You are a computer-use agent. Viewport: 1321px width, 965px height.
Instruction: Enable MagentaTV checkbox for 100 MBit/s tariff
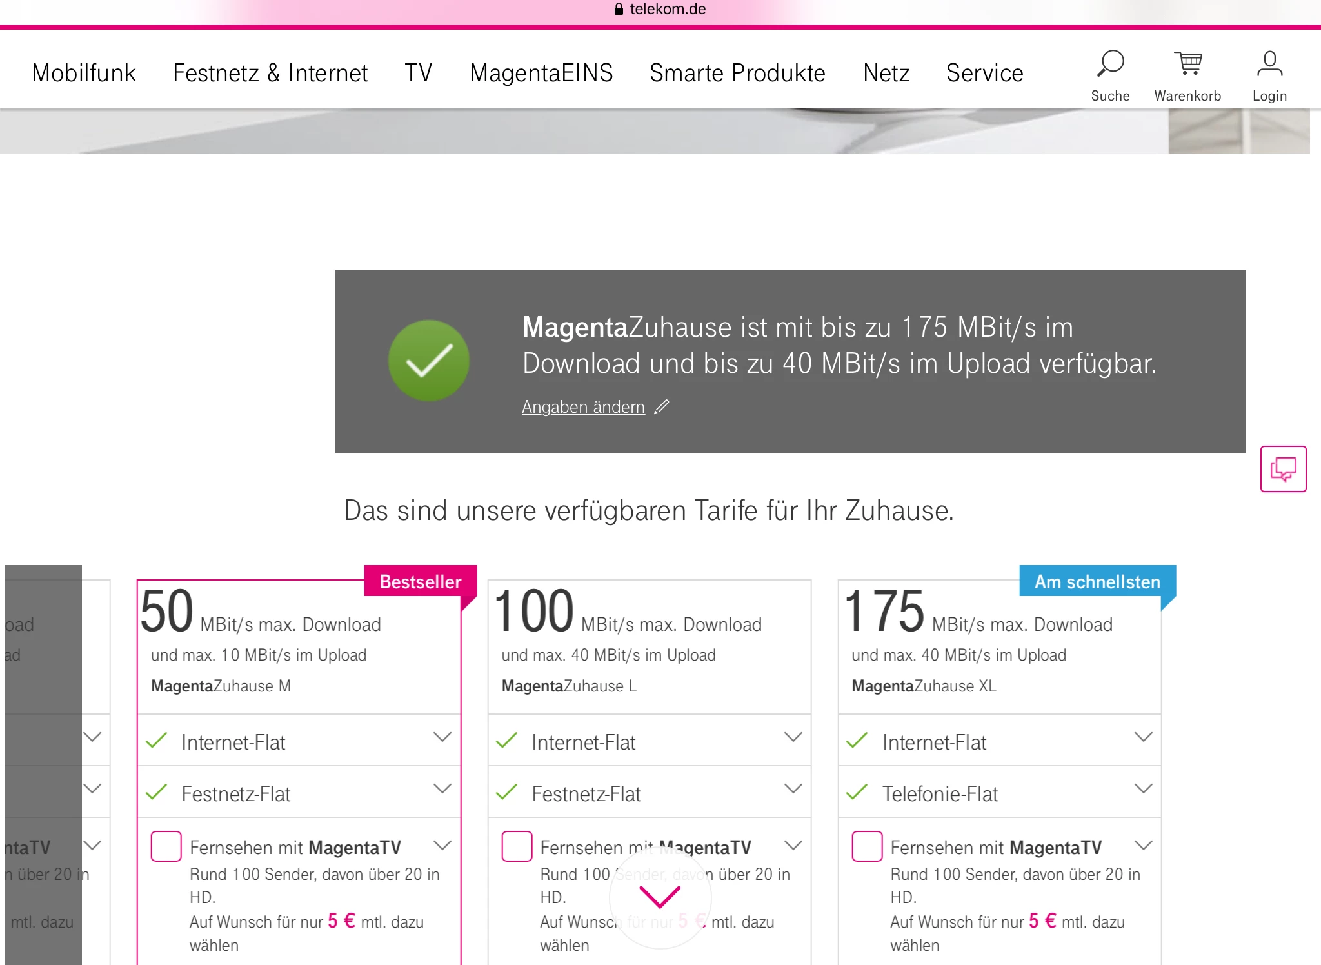click(x=517, y=846)
